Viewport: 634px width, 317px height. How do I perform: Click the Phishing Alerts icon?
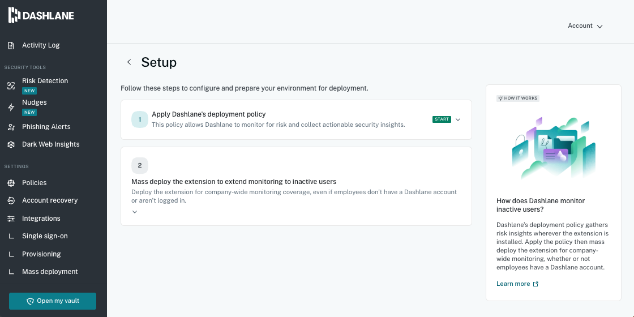click(x=11, y=127)
